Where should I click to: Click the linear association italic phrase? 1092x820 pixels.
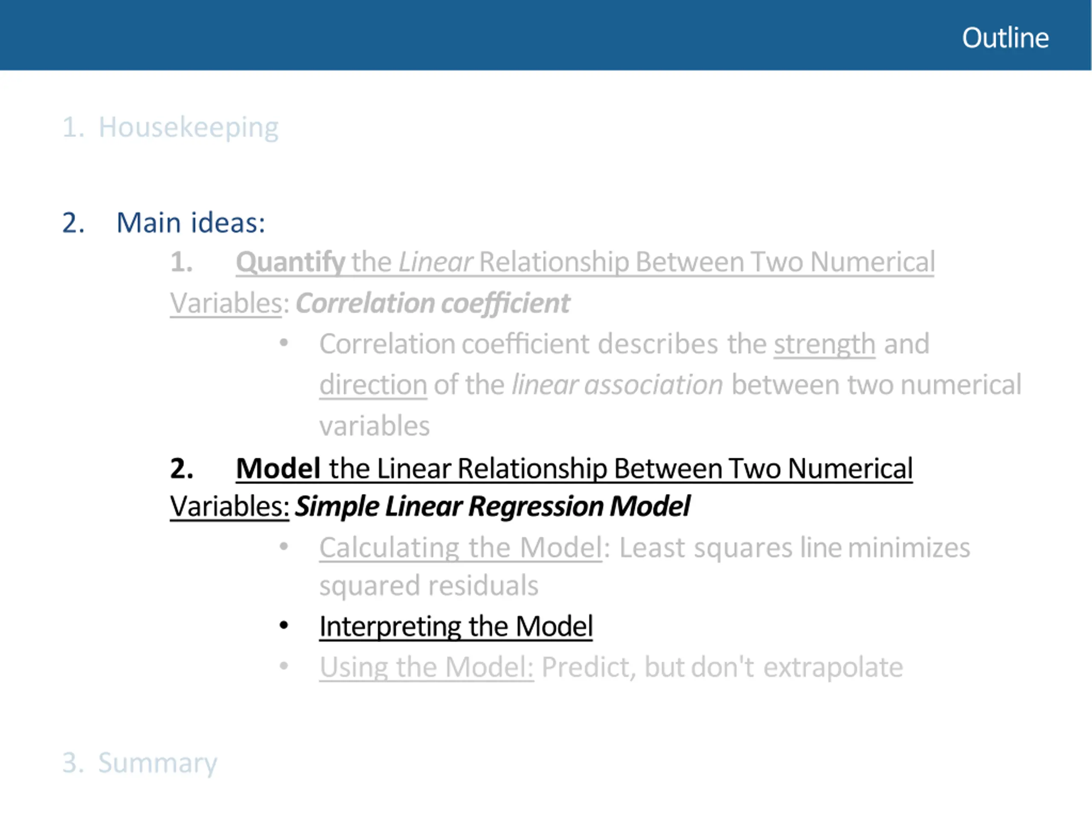[x=617, y=385]
